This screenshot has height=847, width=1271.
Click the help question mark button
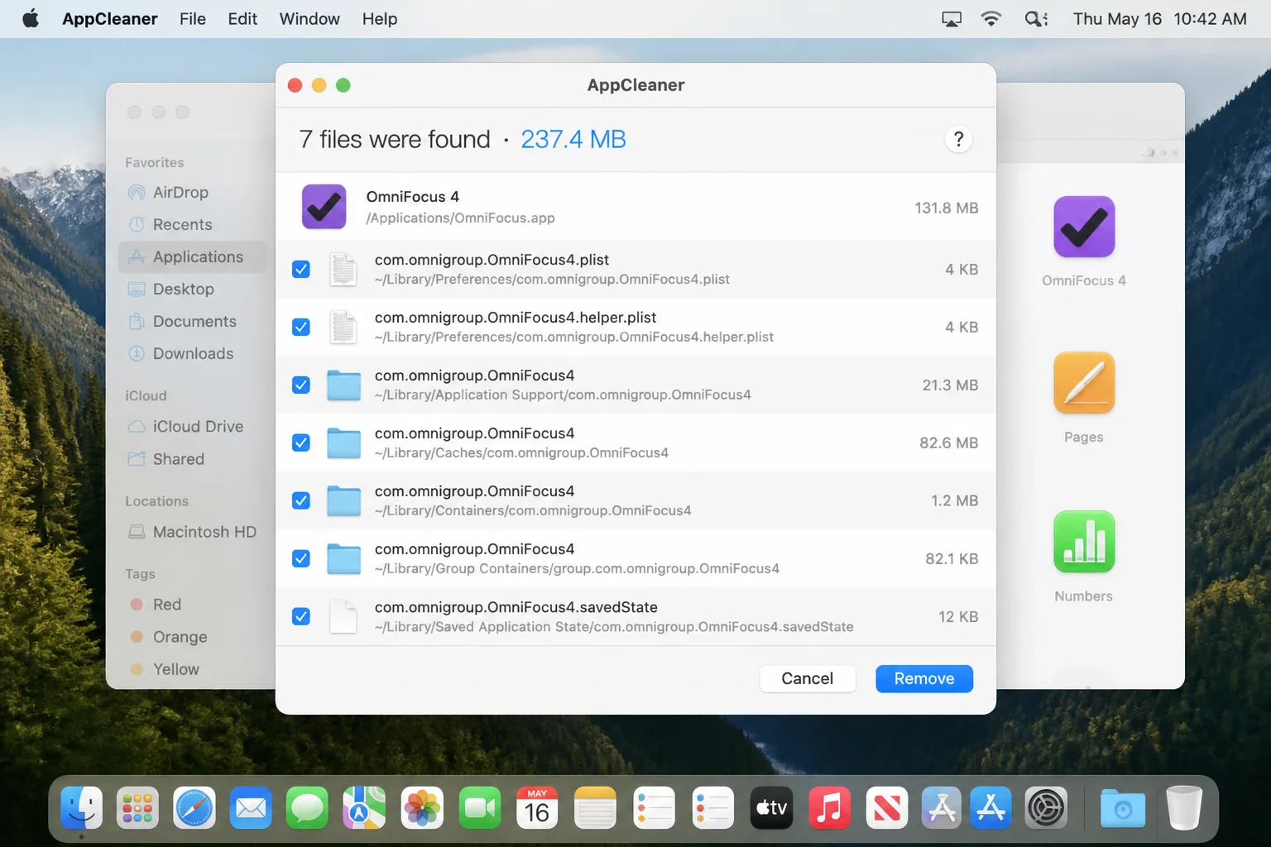pyautogui.click(x=958, y=139)
